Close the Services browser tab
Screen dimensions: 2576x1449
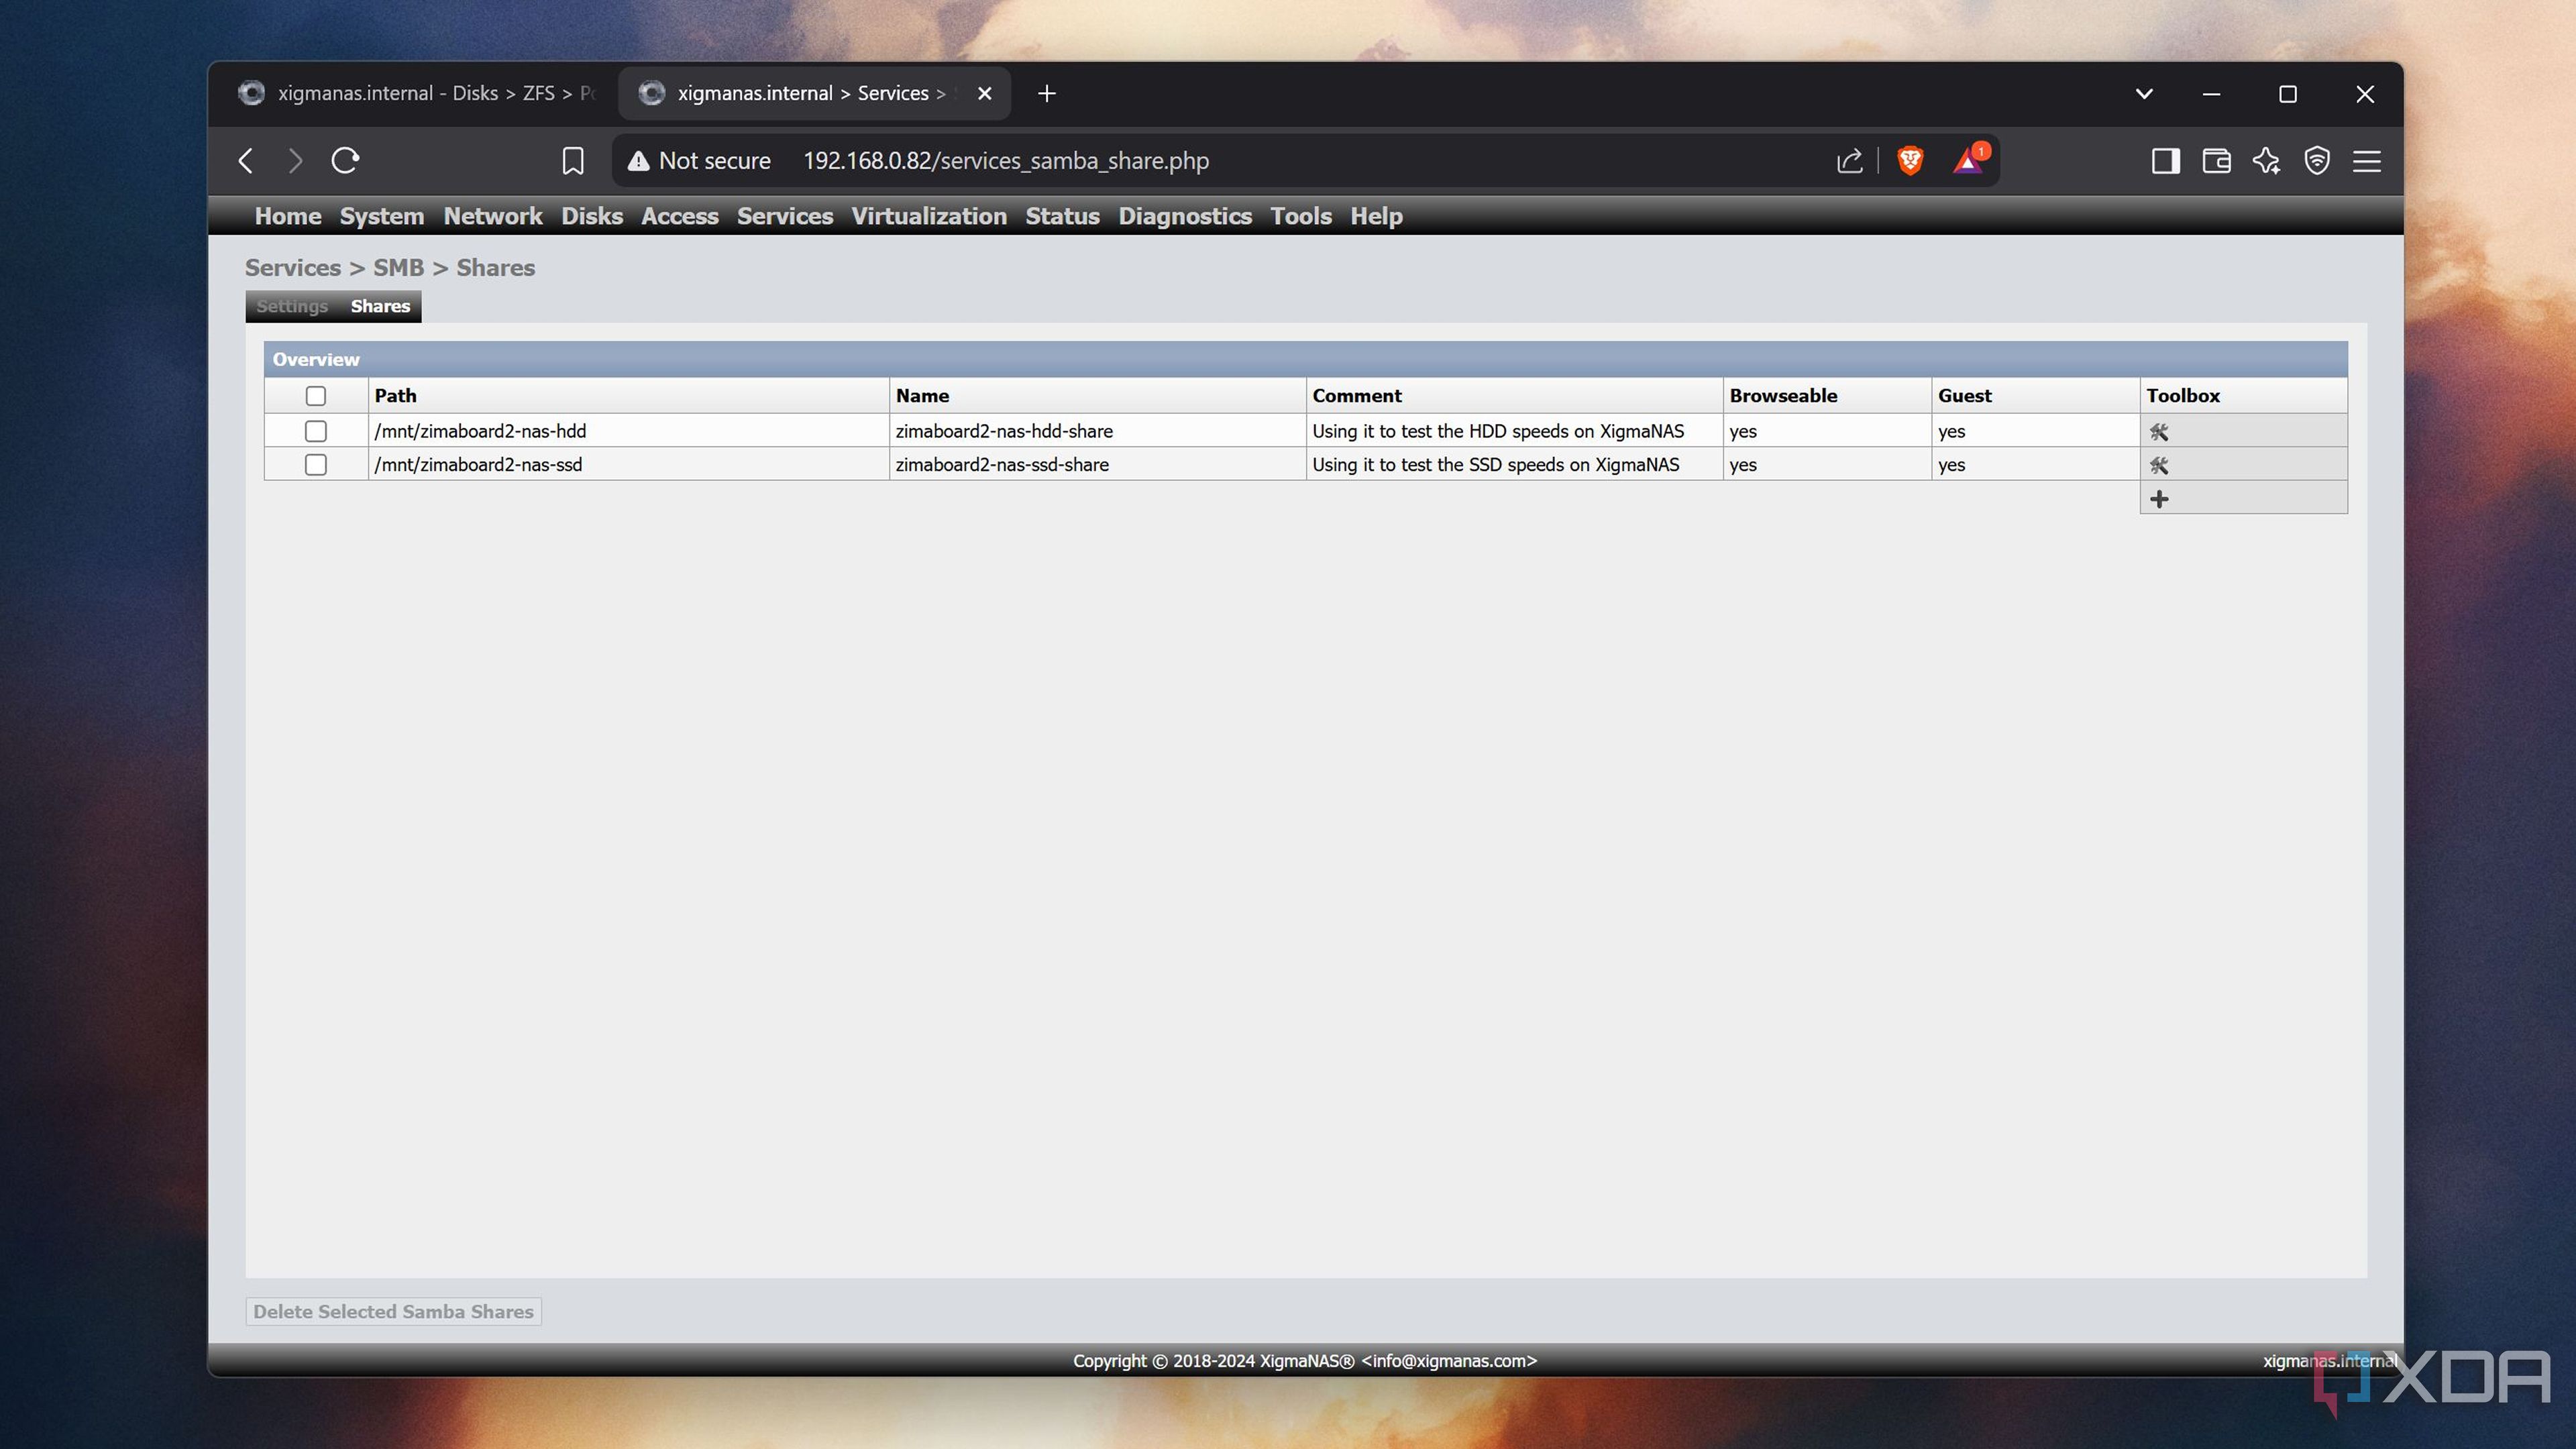985,93
